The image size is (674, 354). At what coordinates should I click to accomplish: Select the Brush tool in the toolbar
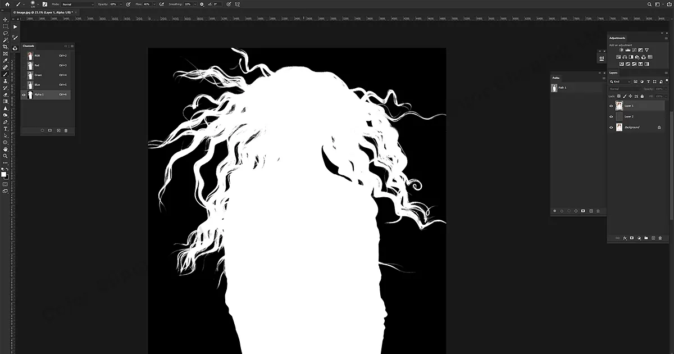[x=6, y=74]
